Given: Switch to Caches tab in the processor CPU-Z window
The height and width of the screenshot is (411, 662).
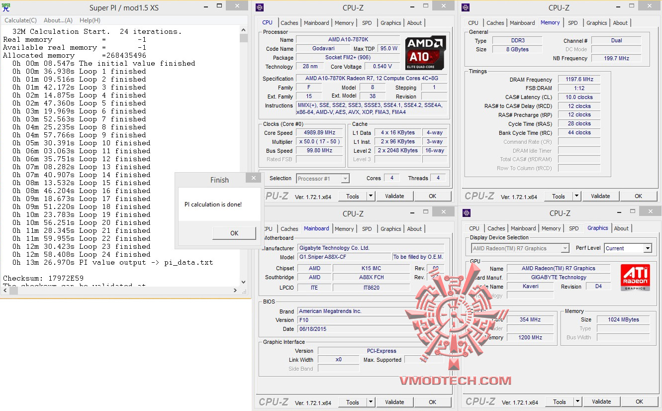Looking at the screenshot, I should pos(289,23).
